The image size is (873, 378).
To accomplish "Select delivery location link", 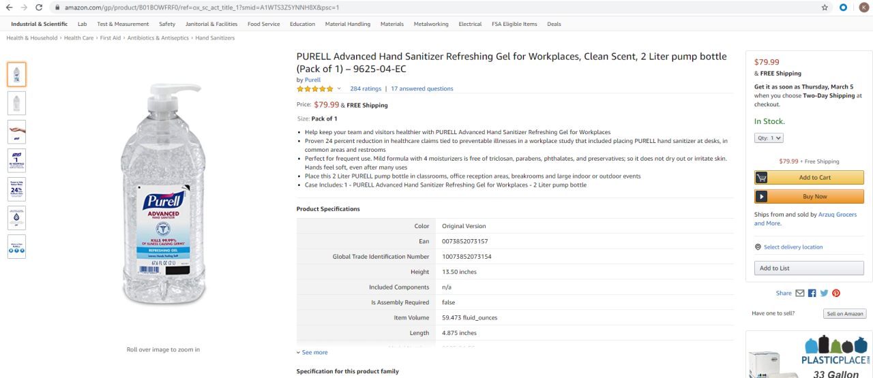I will tap(793, 247).
